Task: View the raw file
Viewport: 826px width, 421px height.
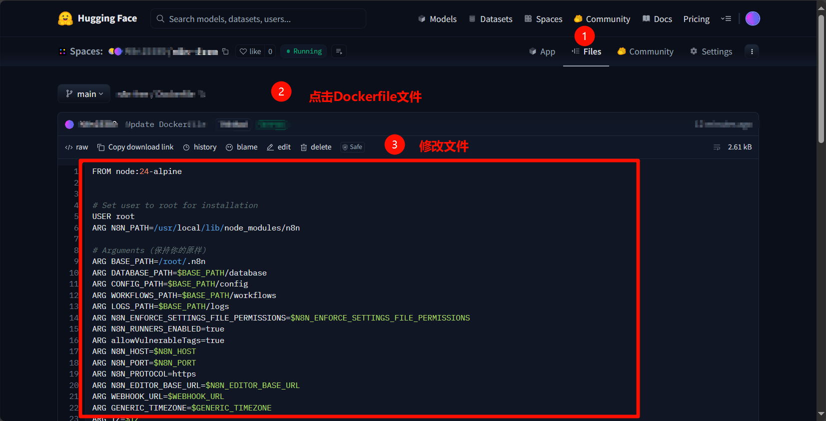Action: 76,147
